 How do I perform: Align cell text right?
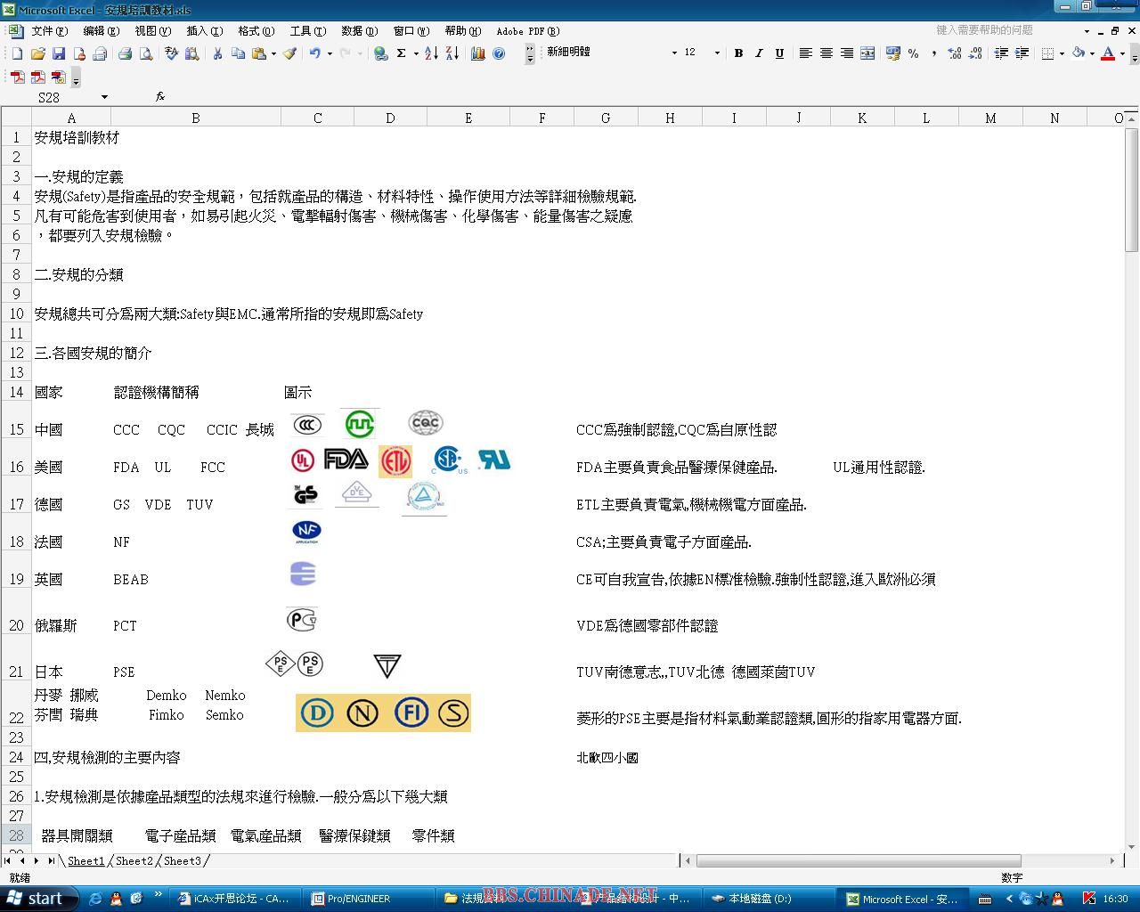846,53
